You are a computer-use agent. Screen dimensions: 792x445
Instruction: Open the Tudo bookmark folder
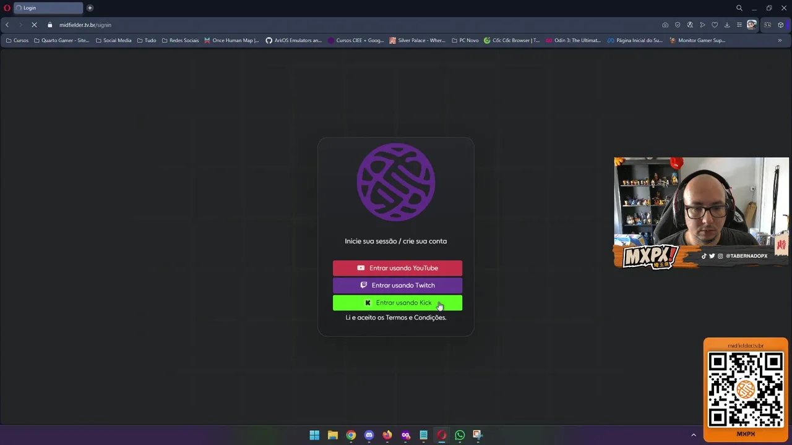[x=147, y=40]
